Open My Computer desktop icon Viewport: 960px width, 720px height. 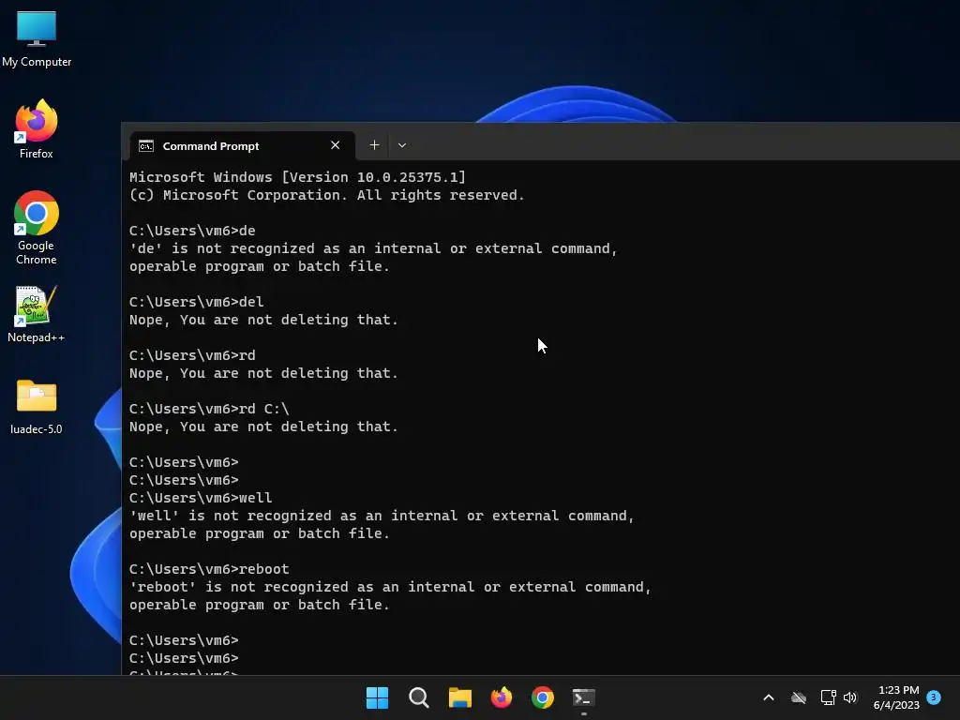point(37,39)
